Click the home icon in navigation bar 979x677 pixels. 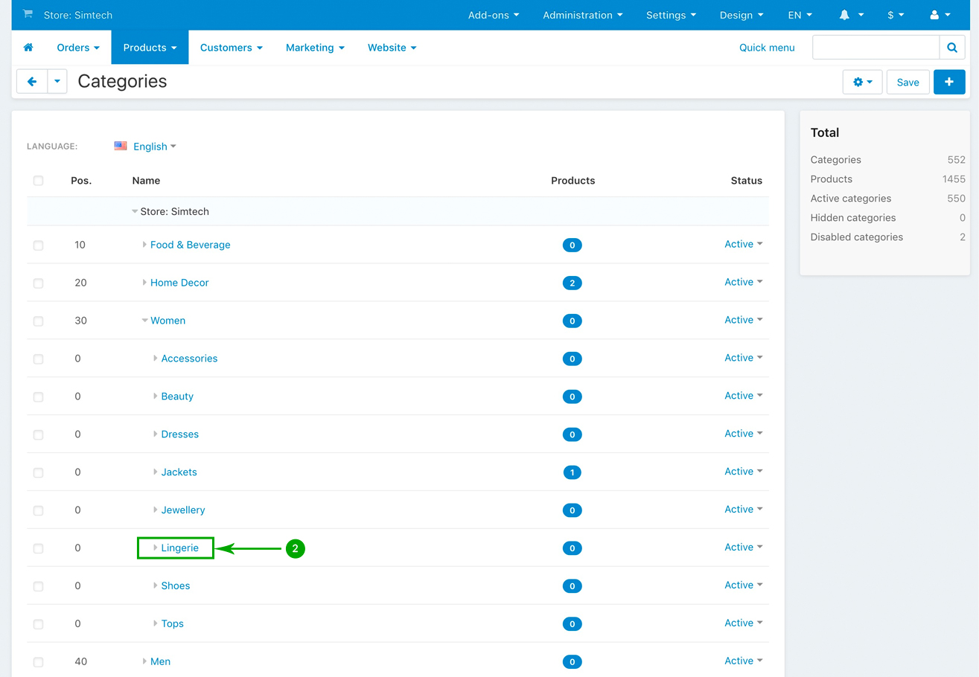(x=28, y=48)
